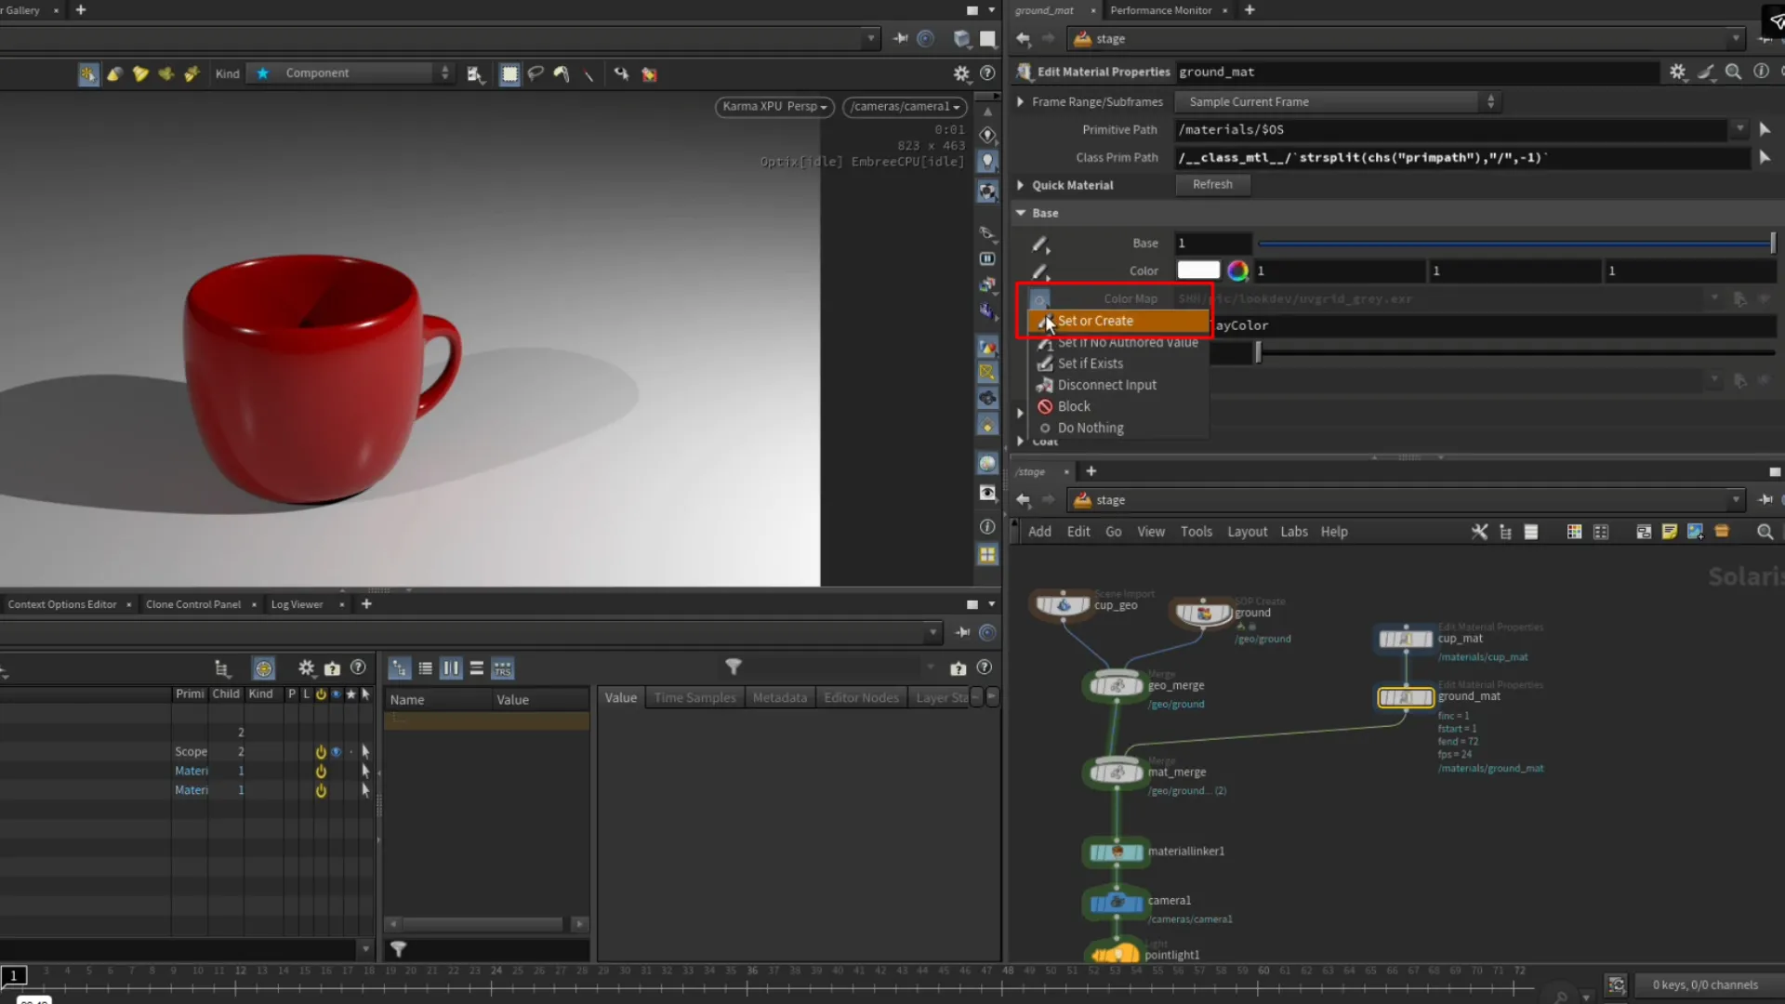Open the Karma XPU Persp dropdown

pyautogui.click(x=774, y=106)
